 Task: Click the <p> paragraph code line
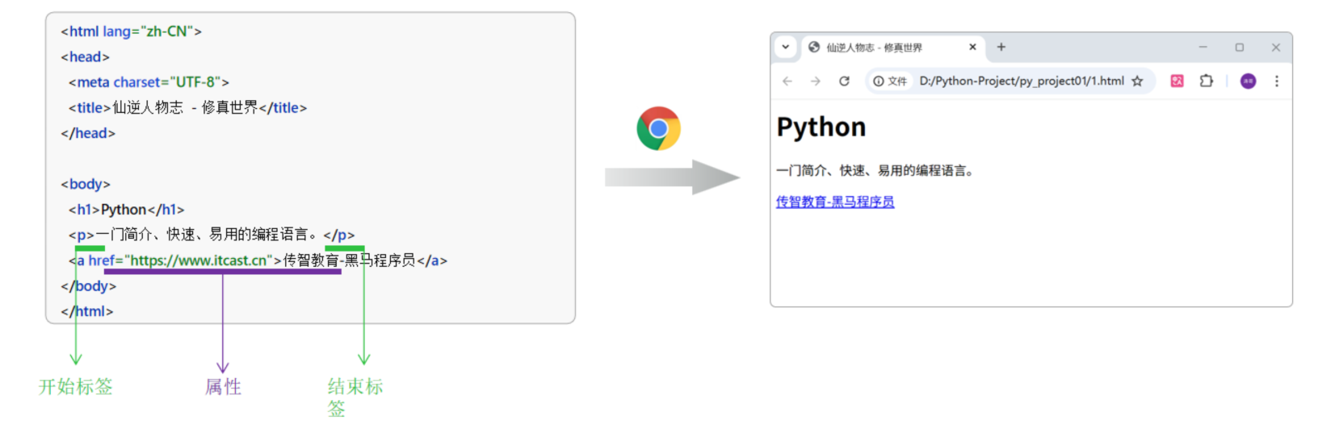212,235
